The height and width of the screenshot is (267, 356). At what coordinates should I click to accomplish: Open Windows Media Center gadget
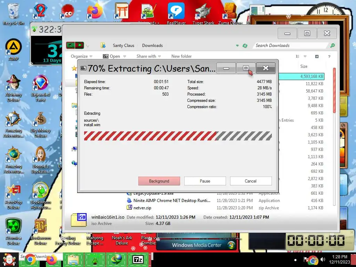197,245
